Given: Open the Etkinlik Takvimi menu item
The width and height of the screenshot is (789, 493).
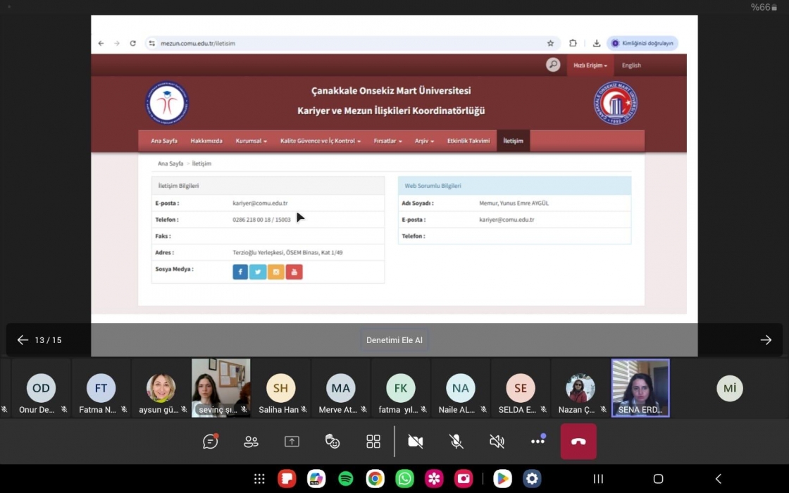Looking at the screenshot, I should coord(468,141).
